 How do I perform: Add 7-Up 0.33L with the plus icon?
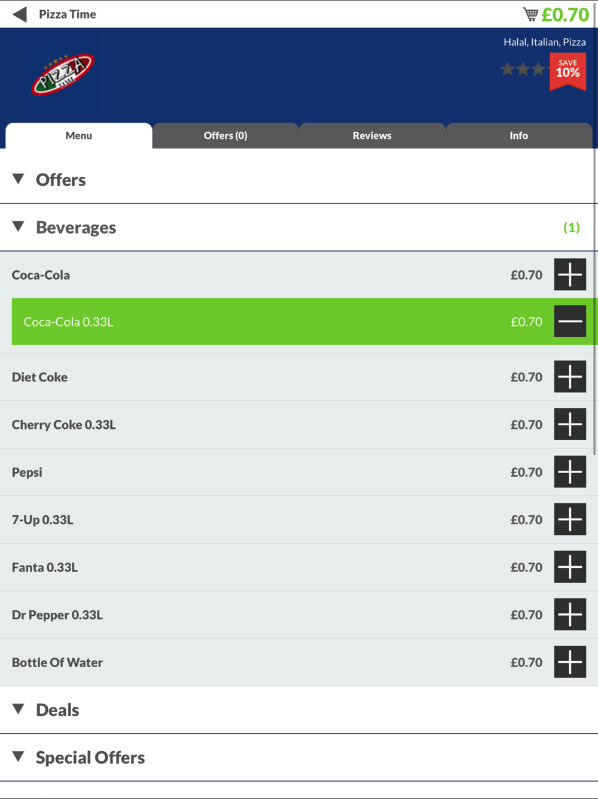570,519
